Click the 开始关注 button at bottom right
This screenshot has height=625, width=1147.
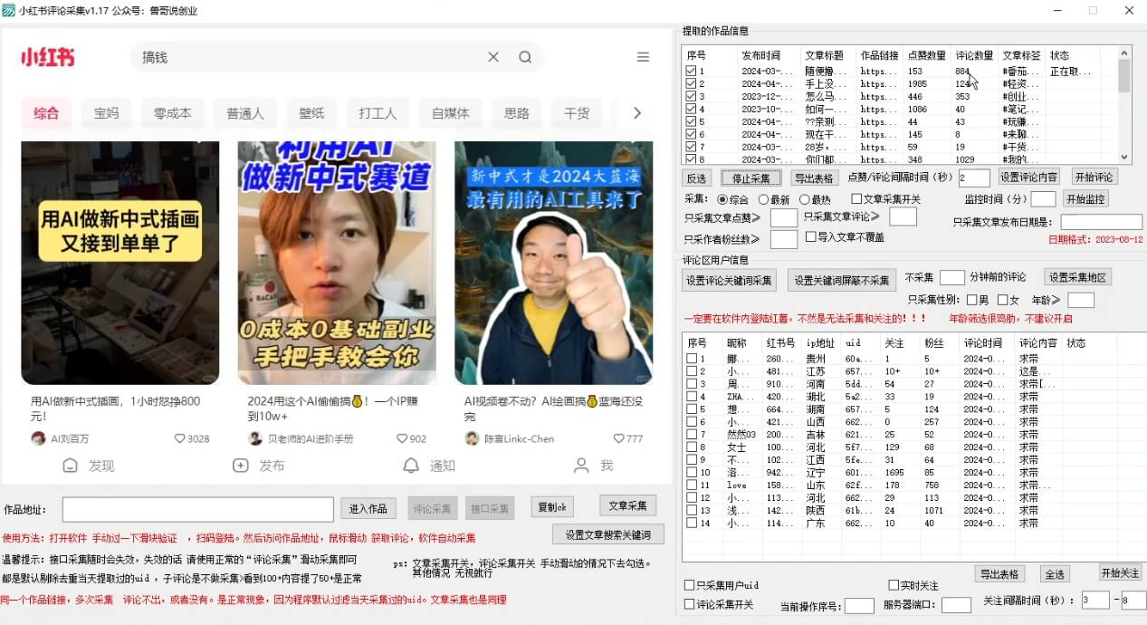point(1120,573)
